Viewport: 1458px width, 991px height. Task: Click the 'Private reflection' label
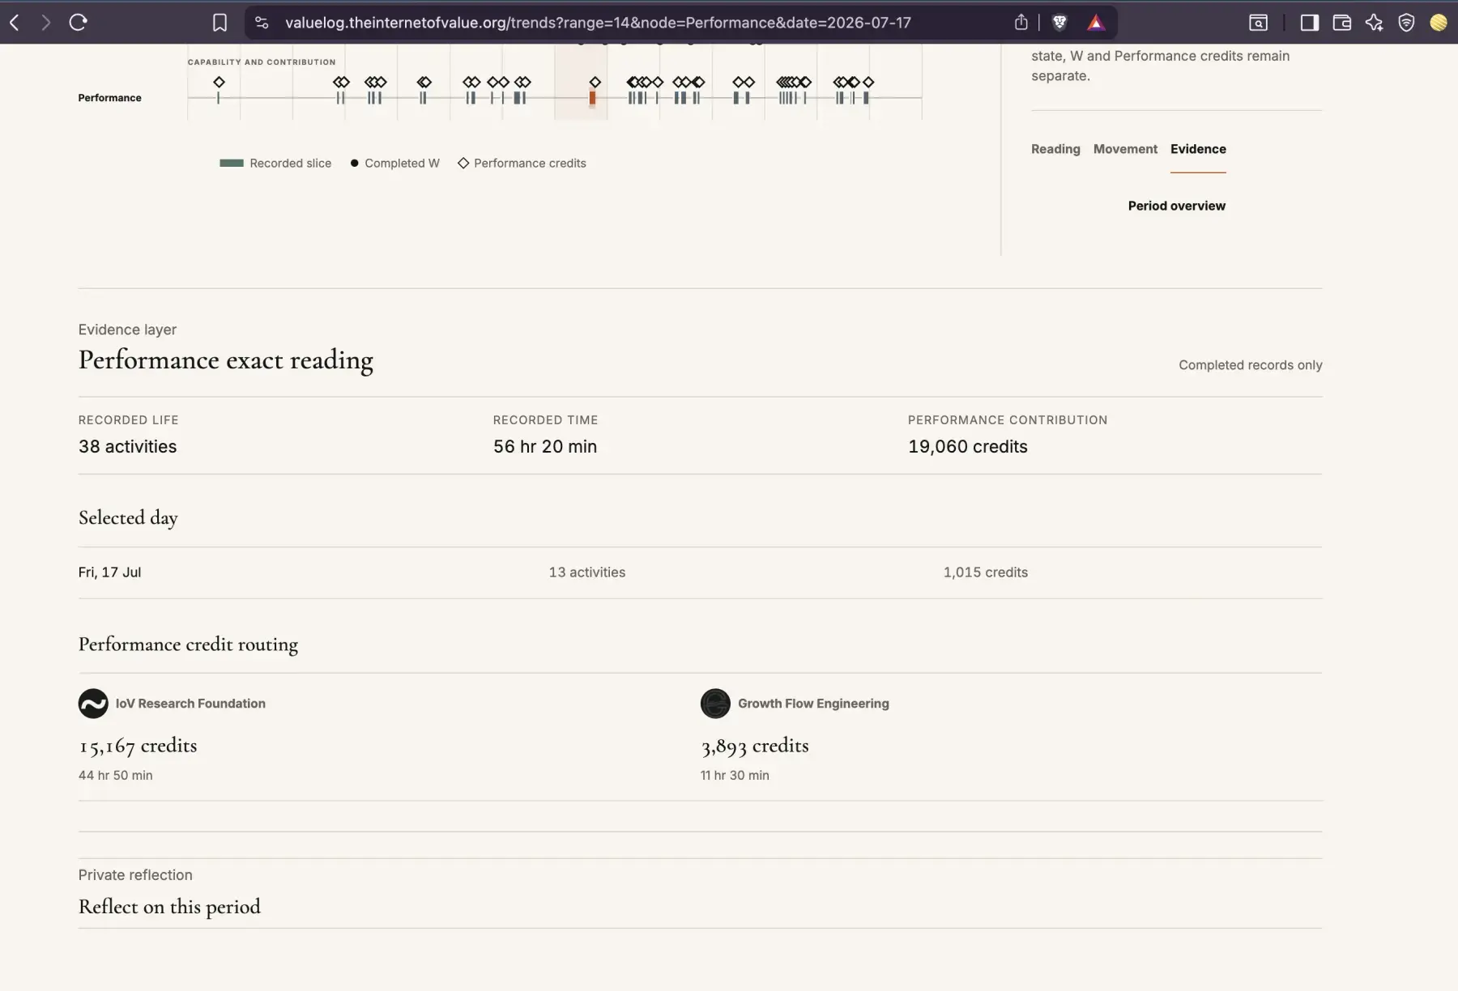pyautogui.click(x=135, y=875)
